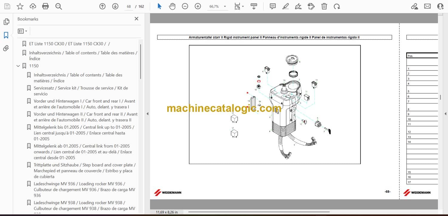Image resolution: width=448 pixels, height=216 pixels.
Task: Send the file by email
Action: 427,6
